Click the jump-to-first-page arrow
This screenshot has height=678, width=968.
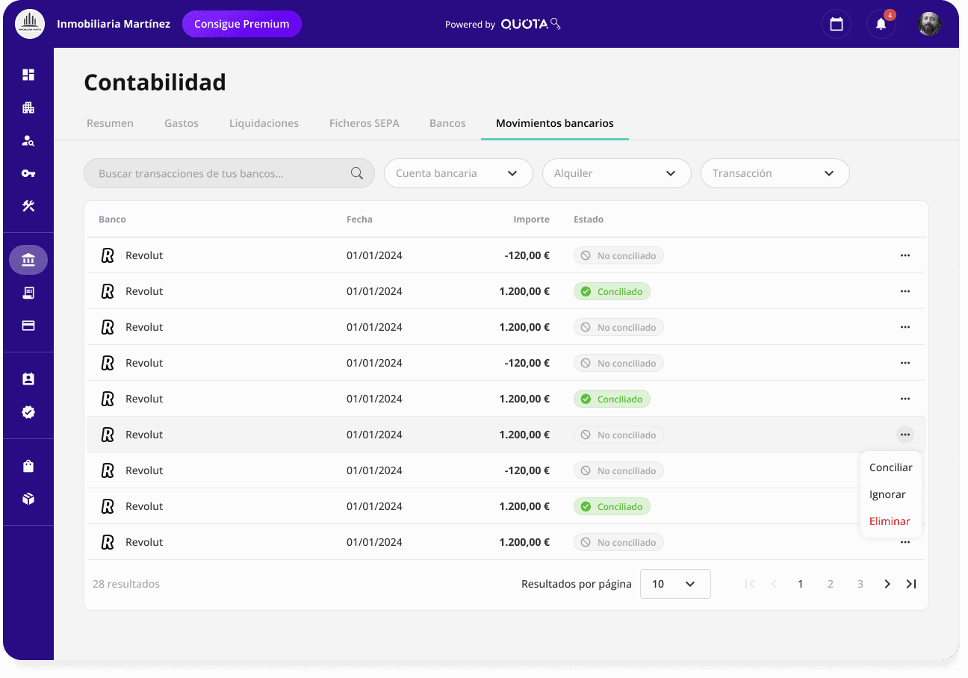point(750,584)
